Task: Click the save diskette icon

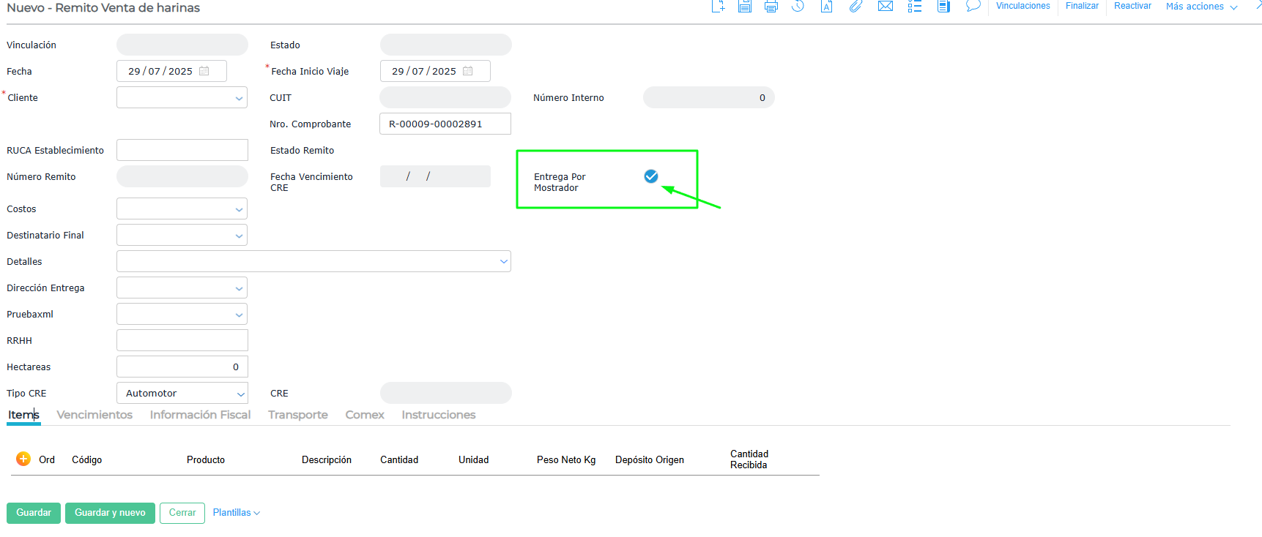Action: coord(745,6)
